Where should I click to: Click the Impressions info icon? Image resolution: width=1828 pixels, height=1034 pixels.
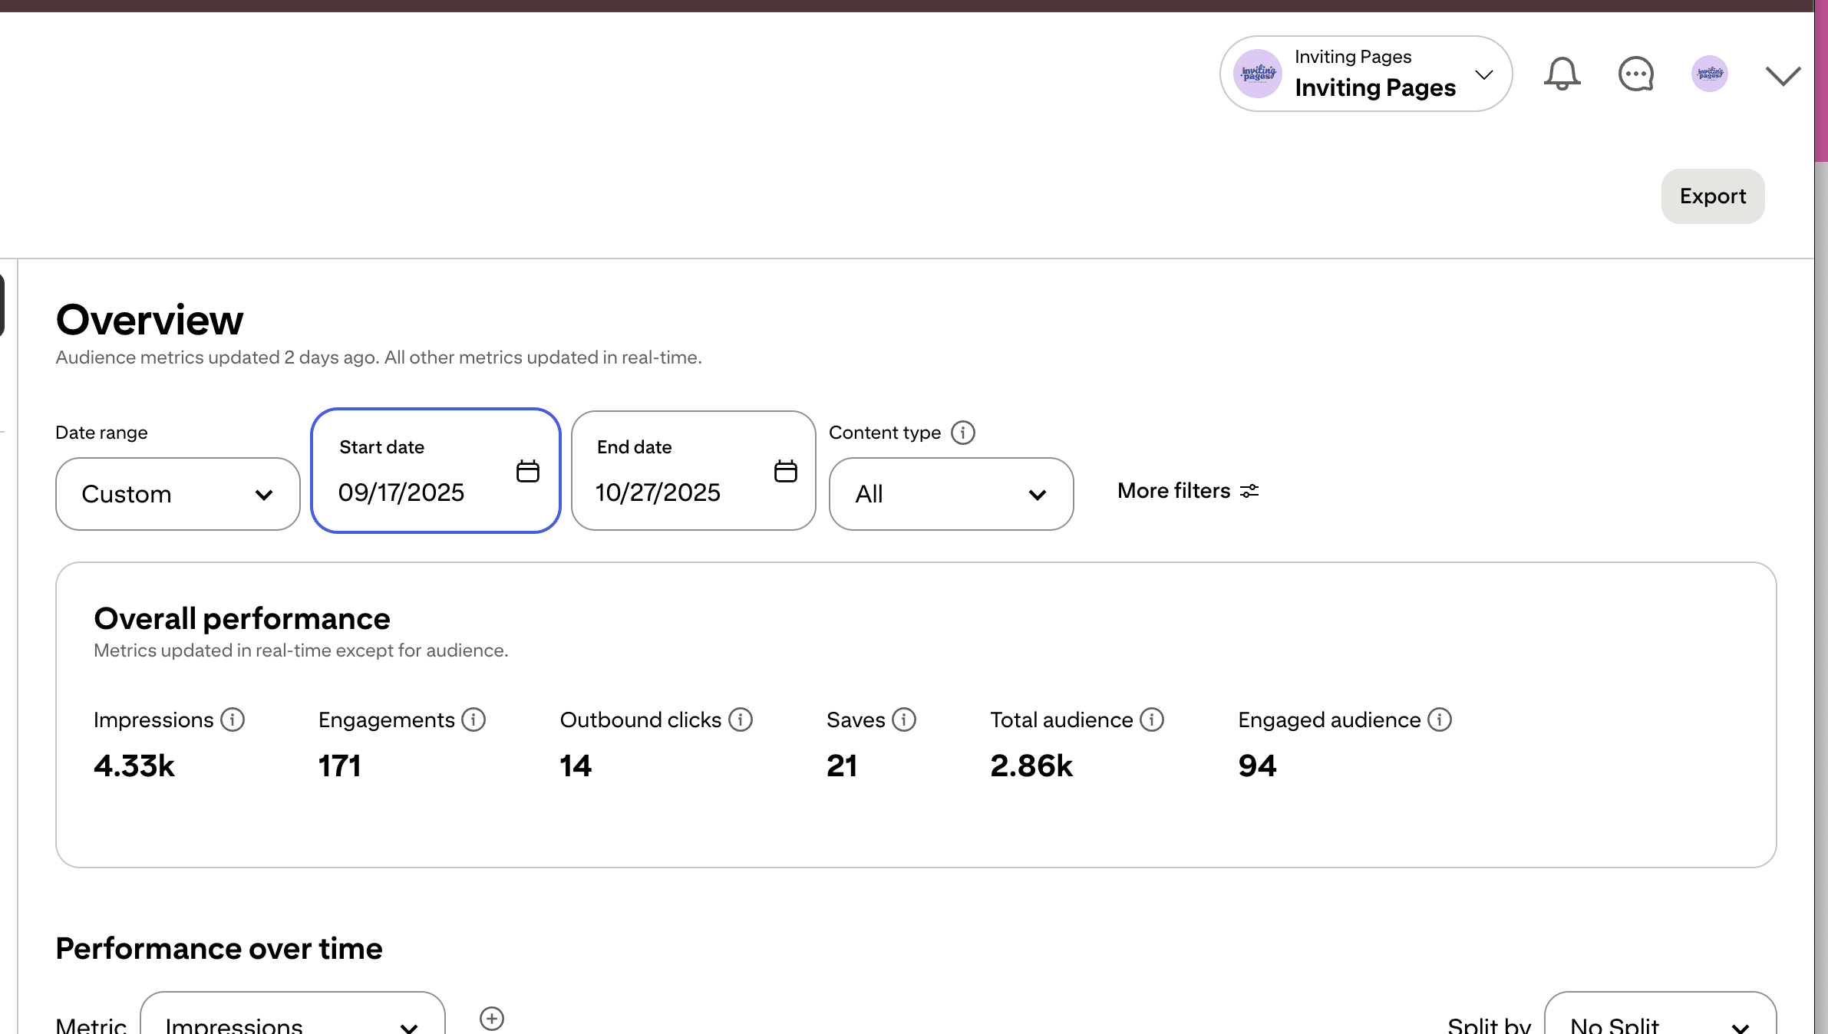pyautogui.click(x=233, y=720)
